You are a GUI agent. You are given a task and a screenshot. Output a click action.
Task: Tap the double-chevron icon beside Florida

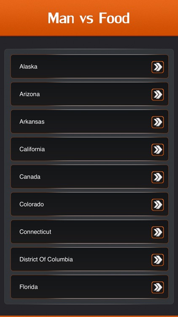(x=158, y=287)
